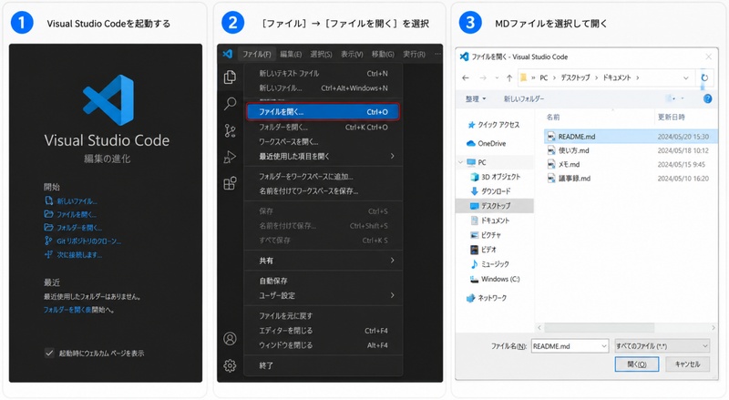Open 実行(R) menu
The height and width of the screenshot is (400, 729).
(x=414, y=54)
